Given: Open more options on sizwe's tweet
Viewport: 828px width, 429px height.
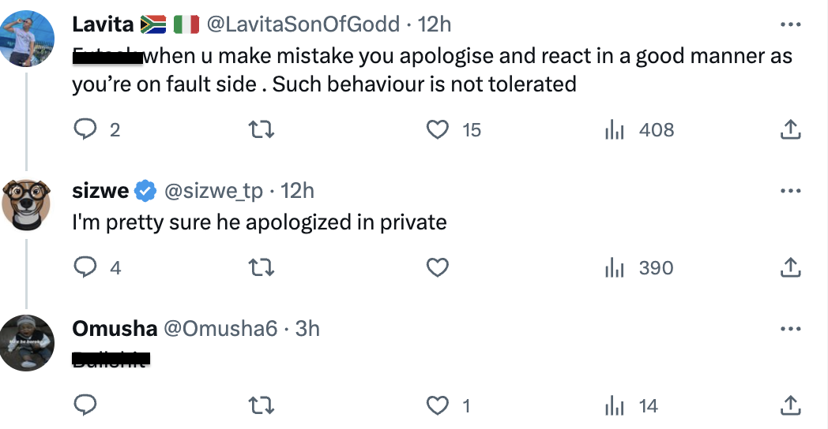Looking at the screenshot, I should [x=791, y=191].
